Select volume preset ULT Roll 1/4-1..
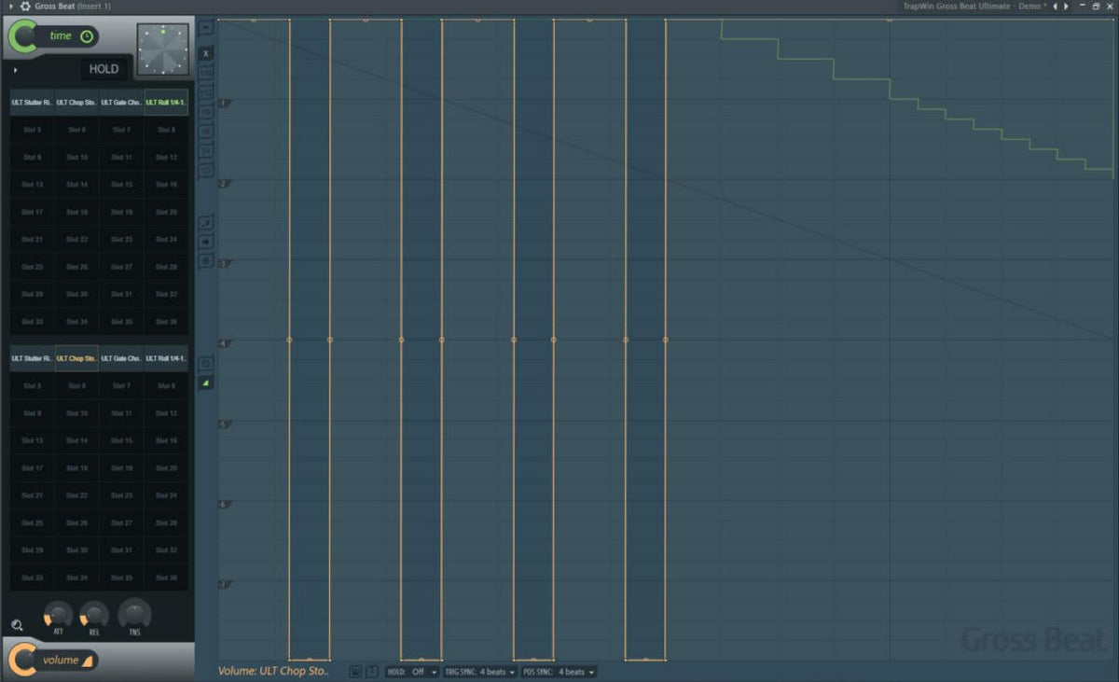Image resolution: width=1119 pixels, height=682 pixels. [x=166, y=358]
